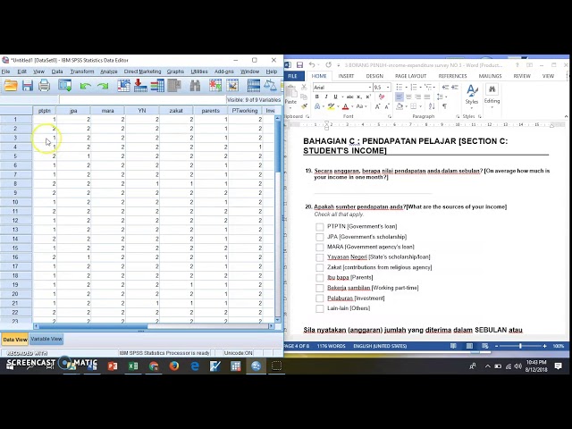Viewport: 572px width, 429px height.
Task: Click SPSS Open data document icon
Action: tap(11, 86)
